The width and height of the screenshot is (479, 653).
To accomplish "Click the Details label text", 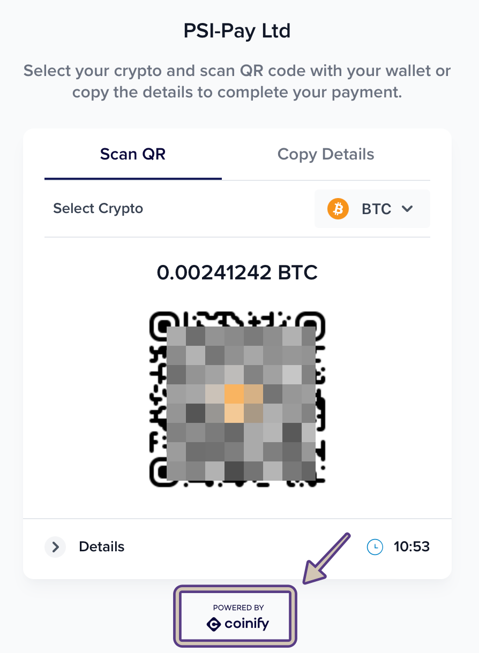I will (102, 547).
